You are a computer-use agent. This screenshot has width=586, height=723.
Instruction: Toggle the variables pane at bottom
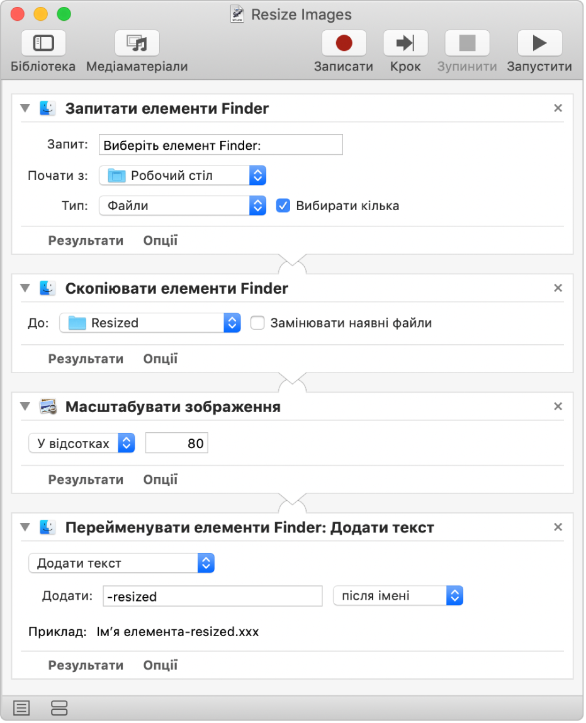[x=59, y=708]
